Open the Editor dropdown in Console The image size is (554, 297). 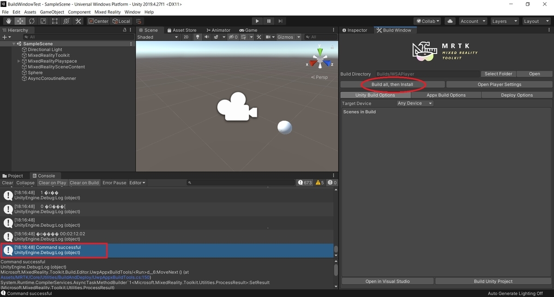(x=137, y=183)
